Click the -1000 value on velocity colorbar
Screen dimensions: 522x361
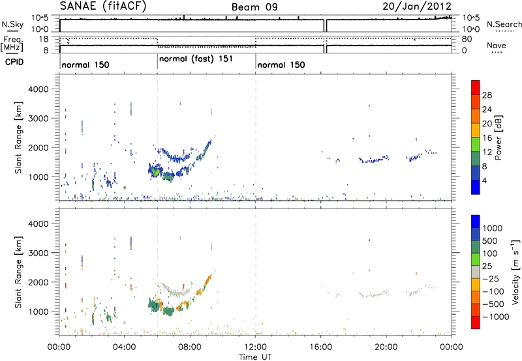[x=496, y=317]
